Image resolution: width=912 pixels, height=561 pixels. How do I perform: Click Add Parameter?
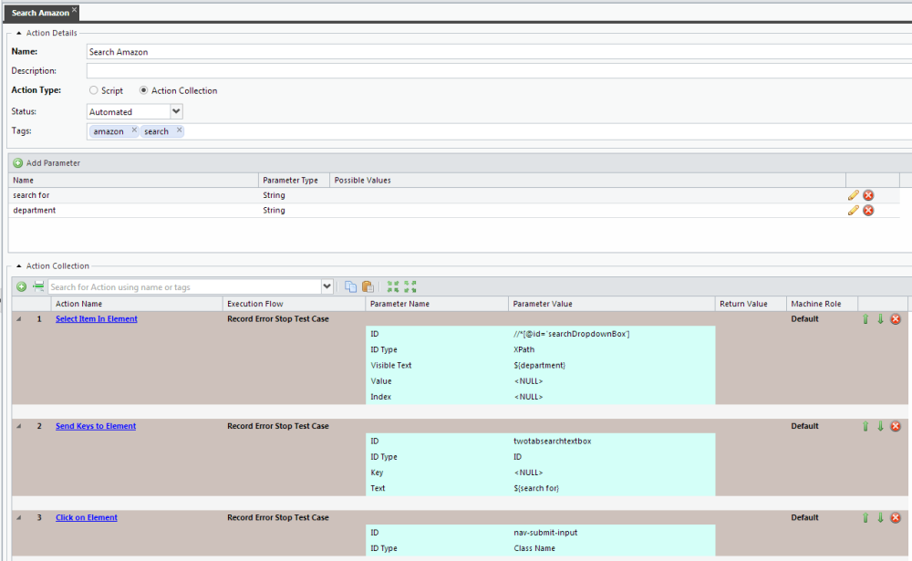click(x=47, y=163)
